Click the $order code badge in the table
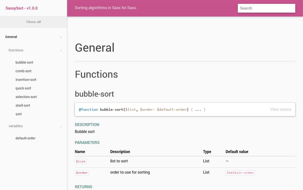 click(x=82, y=173)
